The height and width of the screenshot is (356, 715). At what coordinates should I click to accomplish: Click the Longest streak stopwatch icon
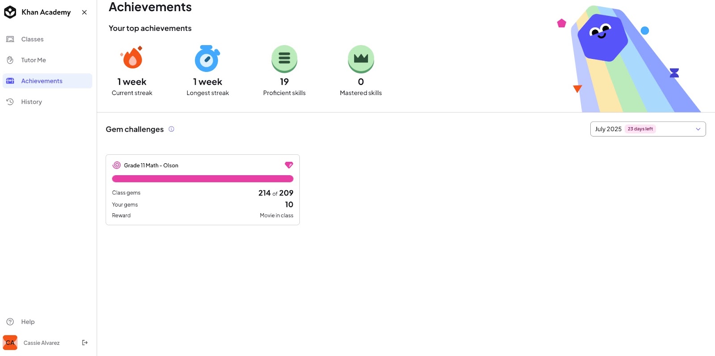[x=207, y=58]
